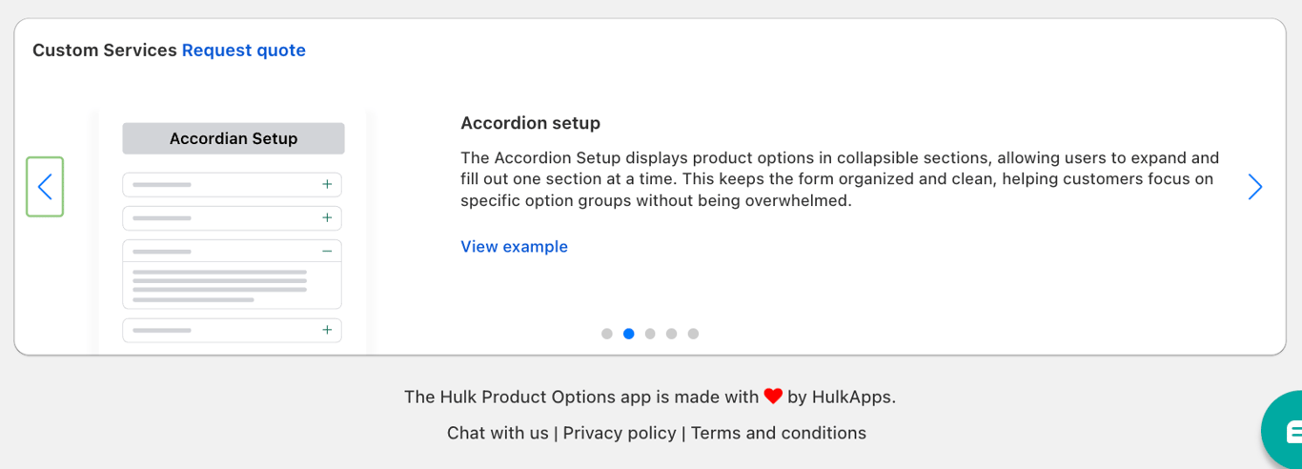1302x469 pixels.
Task: Go to the previous carousel slide
Action: coord(45,187)
